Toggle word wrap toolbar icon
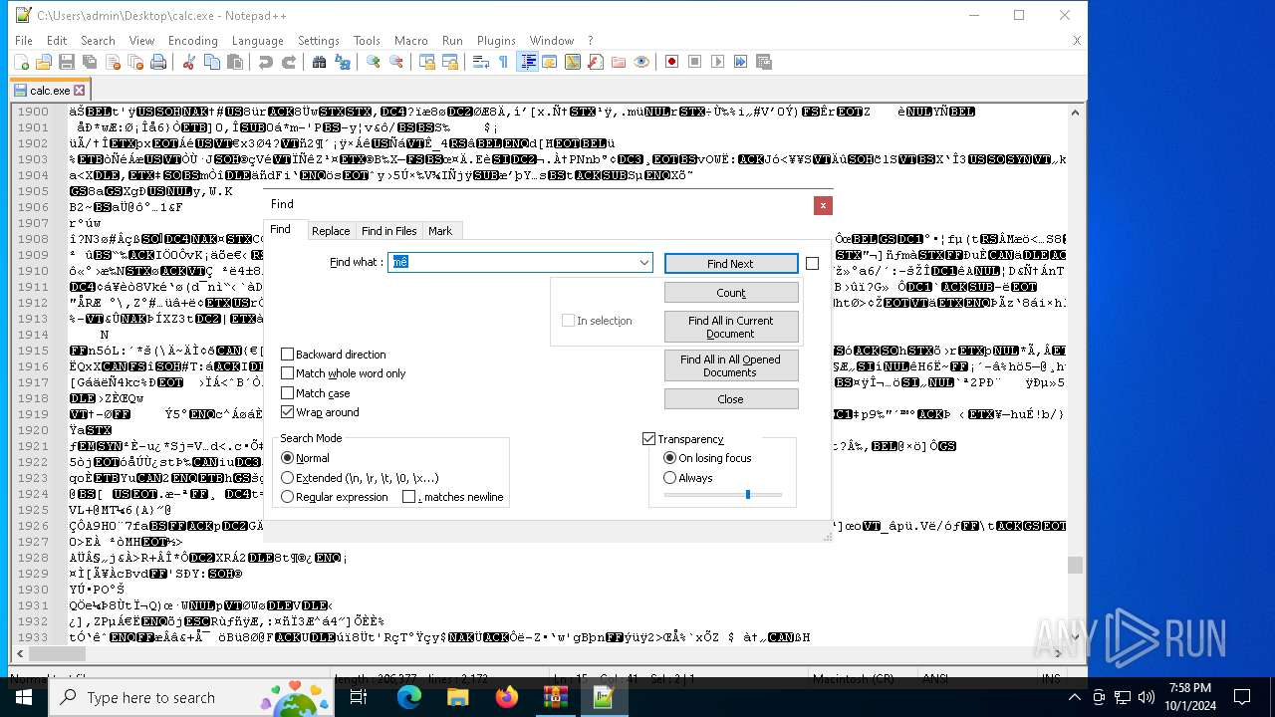This screenshot has width=1275, height=717. [x=480, y=62]
